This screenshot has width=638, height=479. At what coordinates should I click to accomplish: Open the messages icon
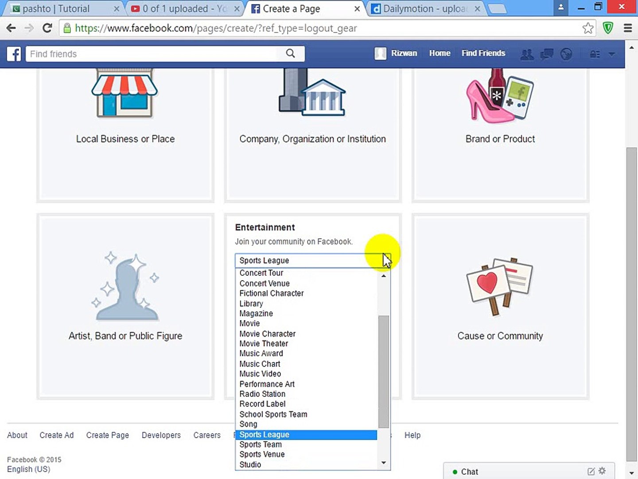click(x=547, y=54)
